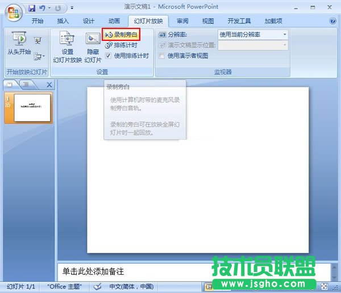Start slideshow from current slide icon
The width and height of the screenshot is (341, 293).
click(x=38, y=40)
